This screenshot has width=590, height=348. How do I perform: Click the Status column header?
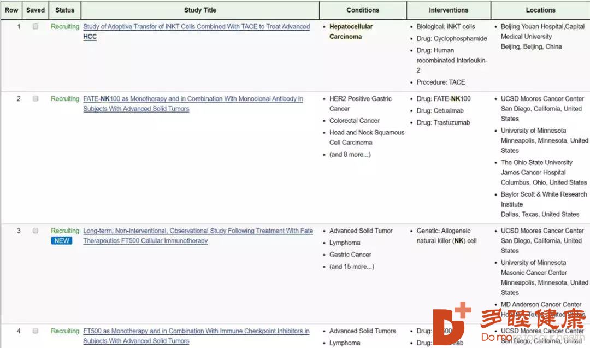[x=64, y=10]
